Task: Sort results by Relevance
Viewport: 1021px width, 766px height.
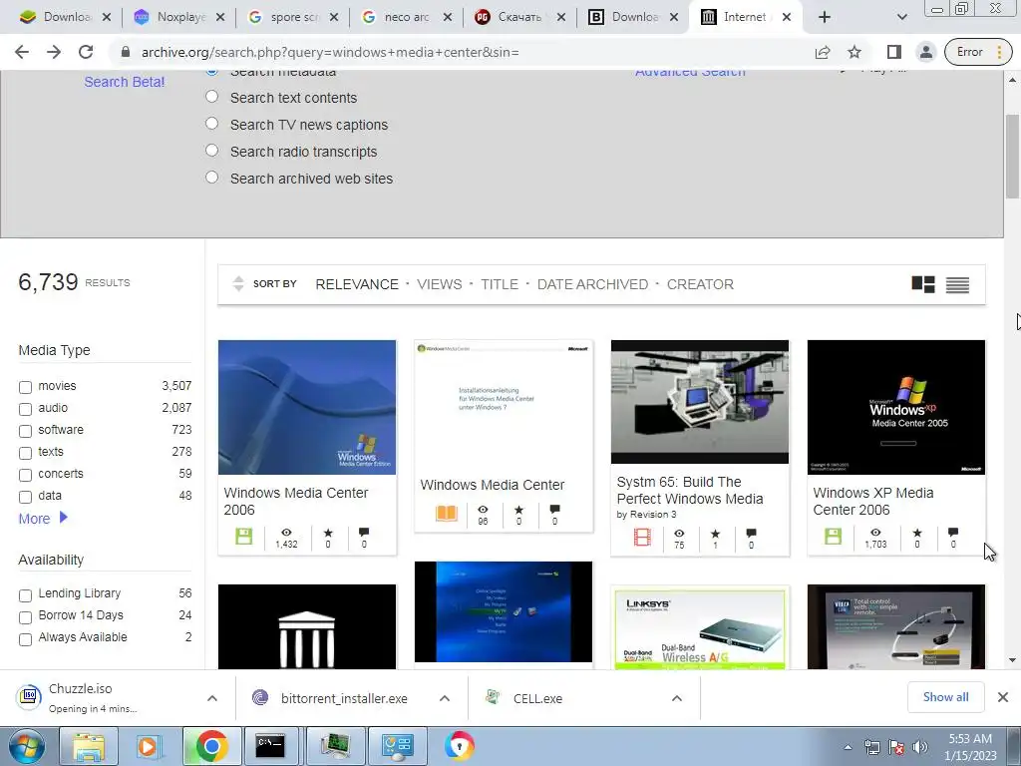Action: pyautogui.click(x=357, y=284)
